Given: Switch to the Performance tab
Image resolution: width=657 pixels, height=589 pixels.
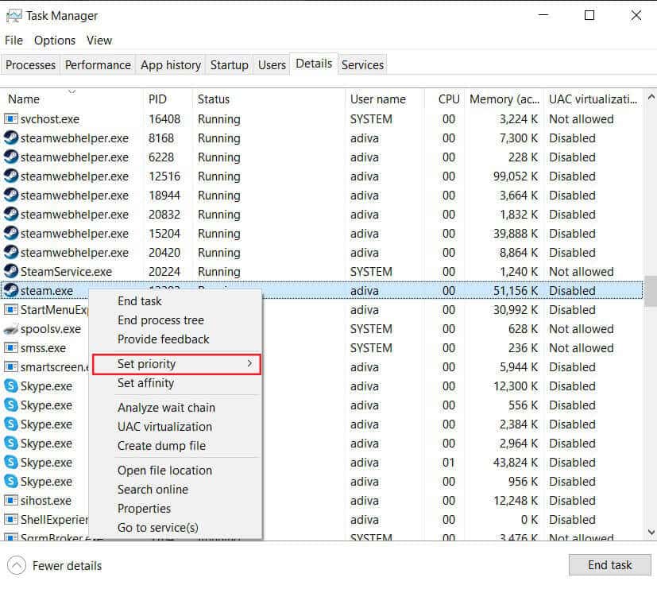Looking at the screenshot, I should tap(98, 65).
